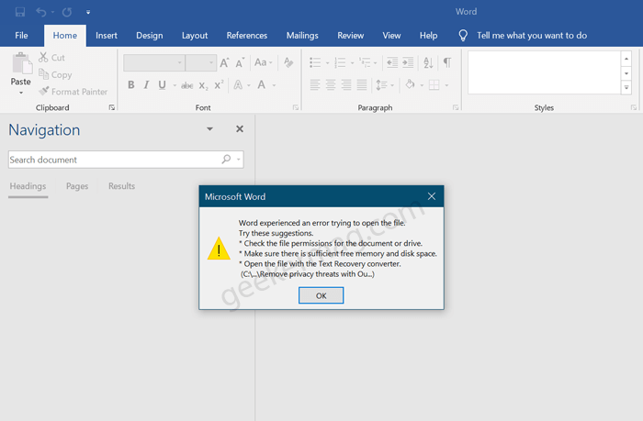Image resolution: width=643 pixels, height=421 pixels.
Task: Click the Copy button
Action: point(55,74)
